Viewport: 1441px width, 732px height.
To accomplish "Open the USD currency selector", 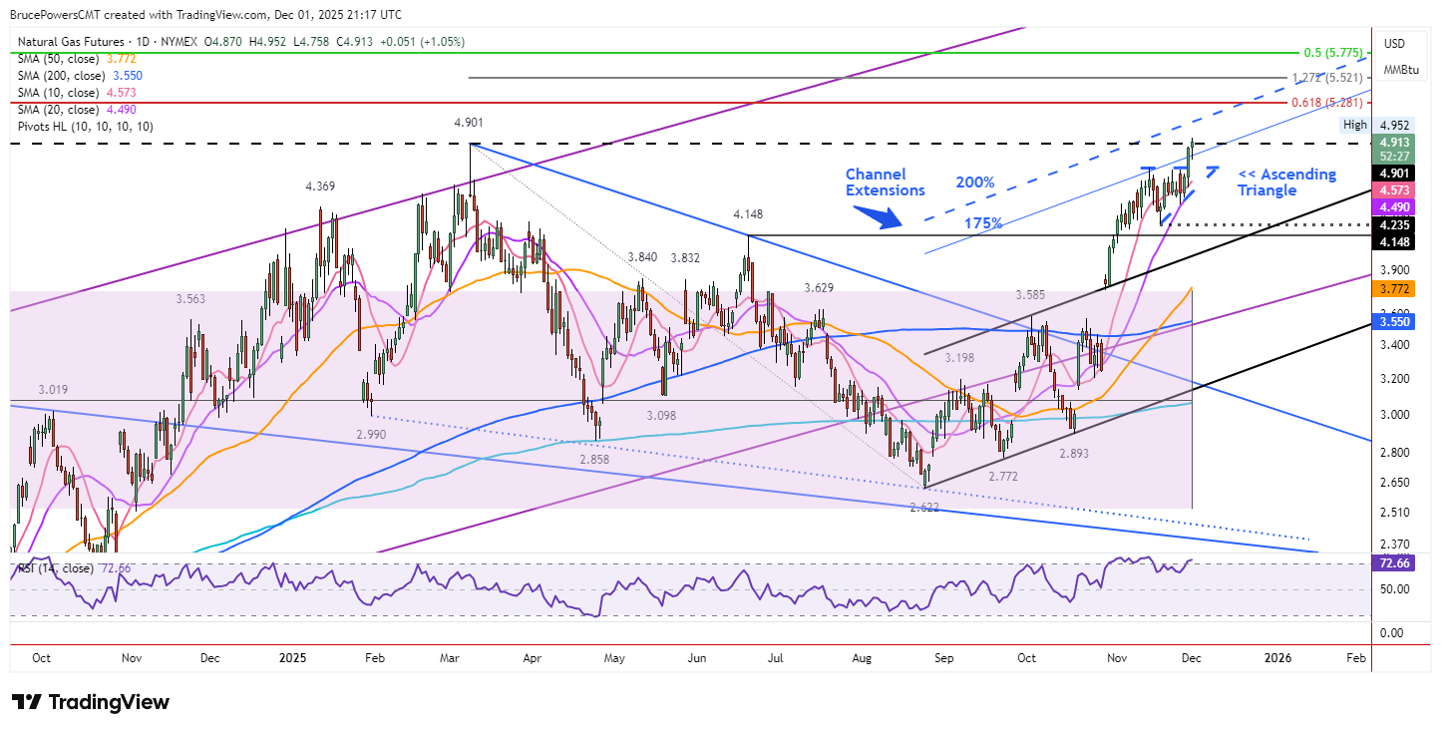I will 1393,44.
